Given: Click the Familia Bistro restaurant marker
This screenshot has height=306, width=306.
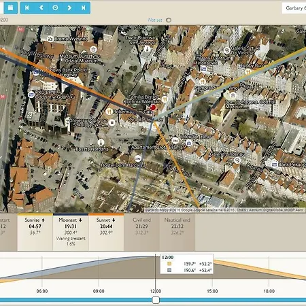Looking at the screenshot, I should (x=165, y=99).
